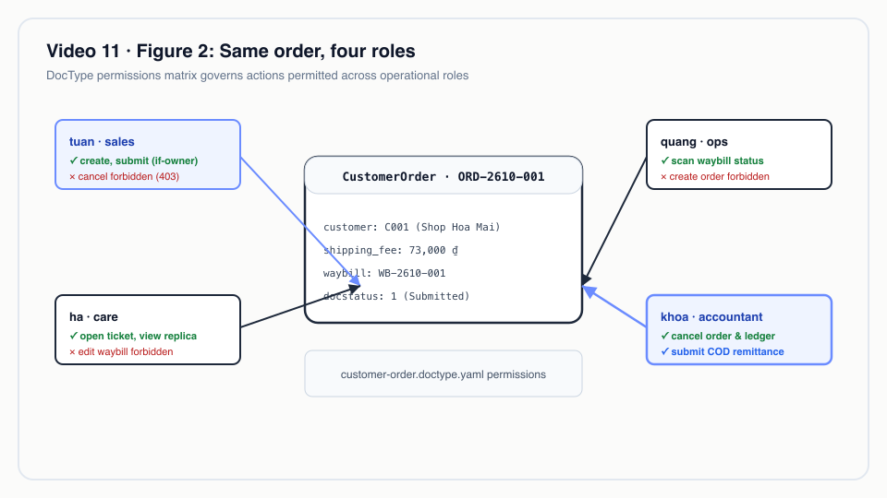Click the green checkmark beside open ticket, view replica
887x498 pixels.
pos(73,336)
